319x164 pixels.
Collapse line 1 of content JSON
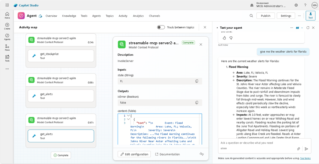pos(128,116)
